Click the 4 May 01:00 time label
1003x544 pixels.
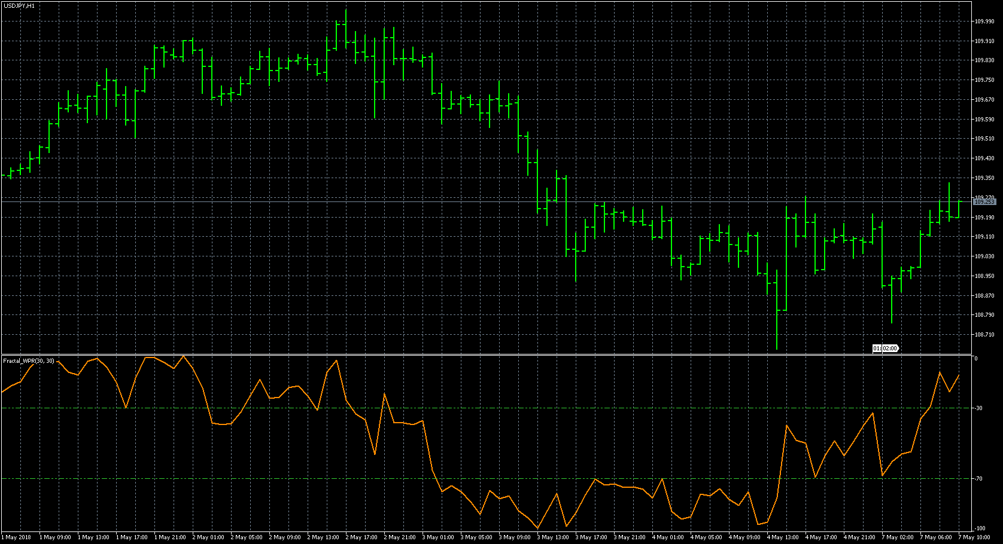[x=668, y=537]
